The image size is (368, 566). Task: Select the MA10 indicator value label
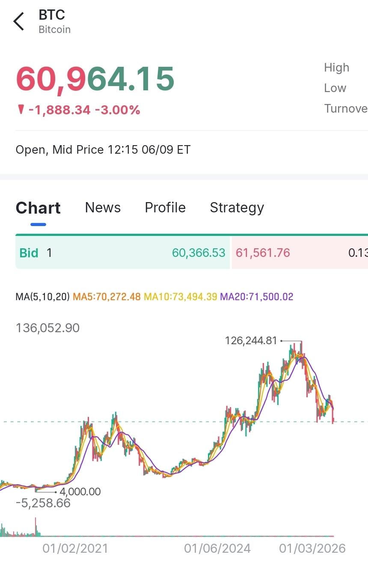[181, 297]
